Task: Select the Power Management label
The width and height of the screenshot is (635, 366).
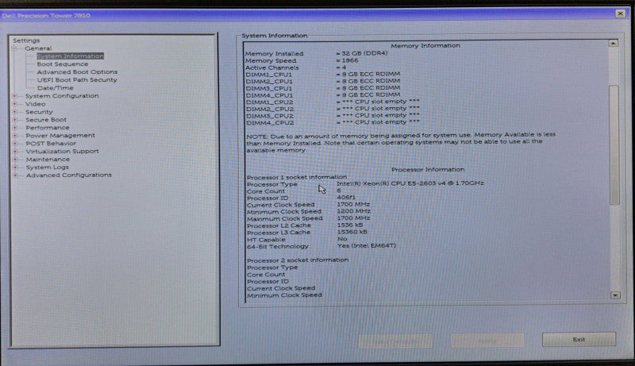Action: 60,136
